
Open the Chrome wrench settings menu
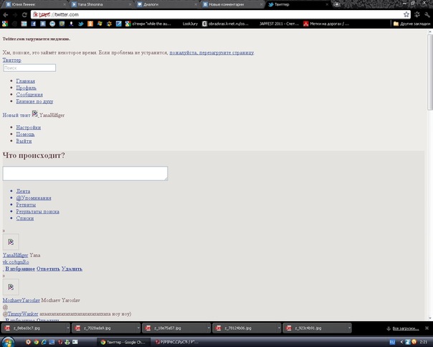tap(427, 14)
